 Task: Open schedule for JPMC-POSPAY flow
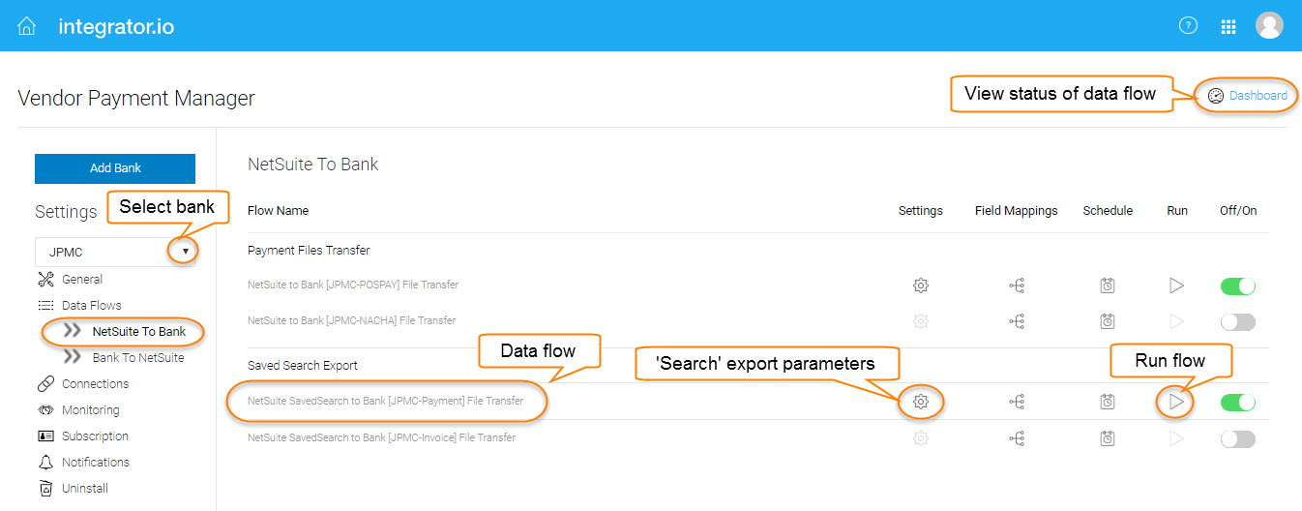[1108, 286]
